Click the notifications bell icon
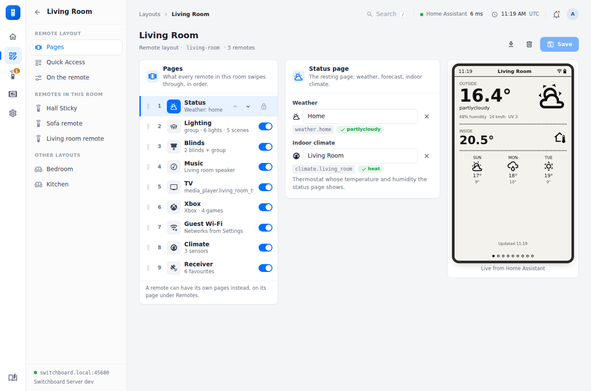The image size is (591, 391). (556, 14)
